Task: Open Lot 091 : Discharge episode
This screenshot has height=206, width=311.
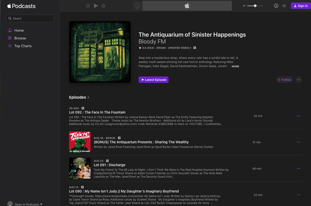Action: point(109,165)
